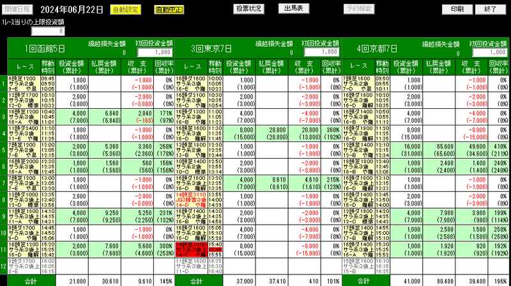Print the sheet with 印刷 button

pos(457,9)
